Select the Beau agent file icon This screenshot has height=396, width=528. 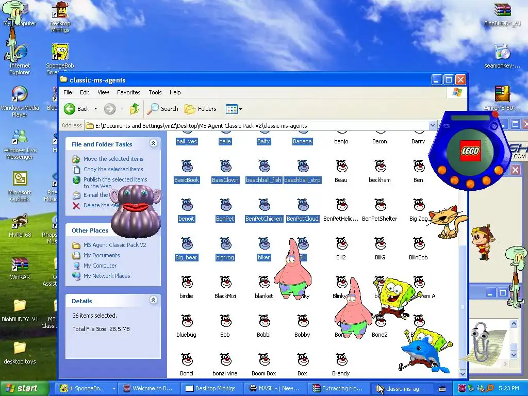341,167
